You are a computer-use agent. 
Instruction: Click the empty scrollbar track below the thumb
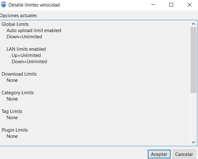[x=193, y=118]
